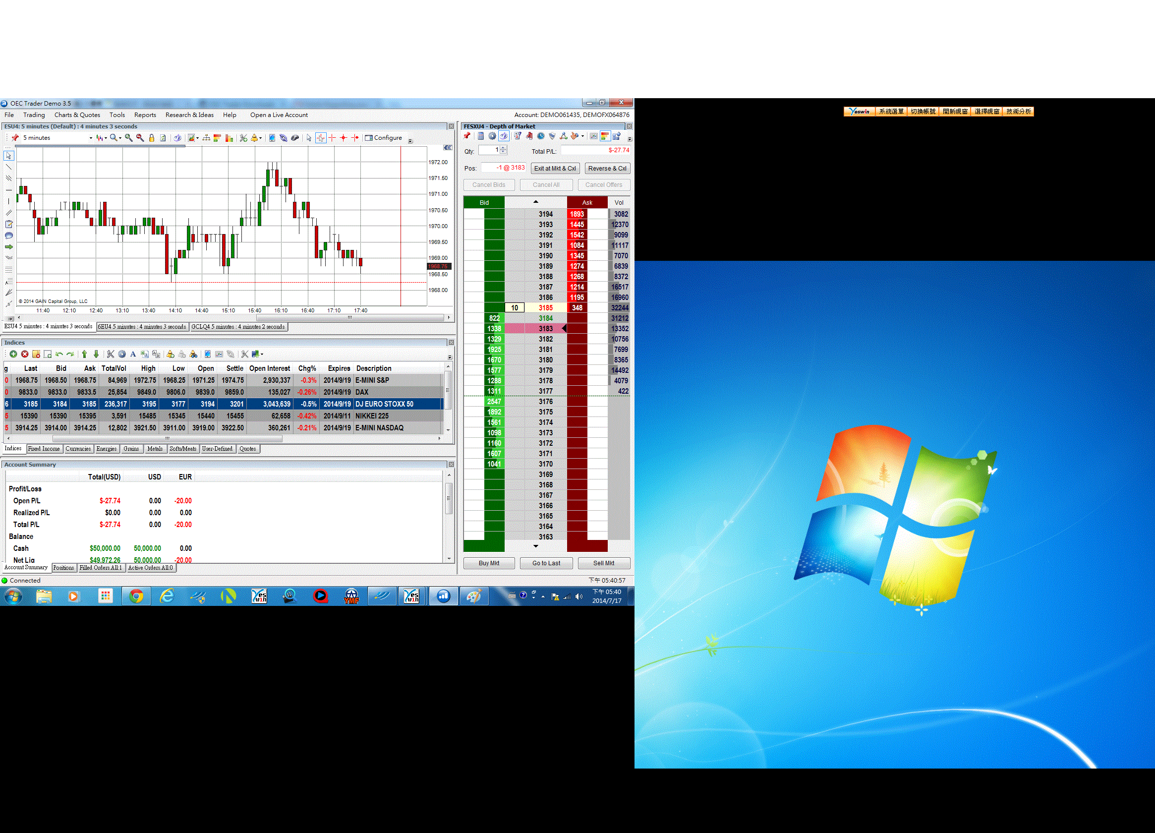Screen dimensions: 1155x833
Task: Click the price ladder scroll-up arrow
Action: coord(536,202)
